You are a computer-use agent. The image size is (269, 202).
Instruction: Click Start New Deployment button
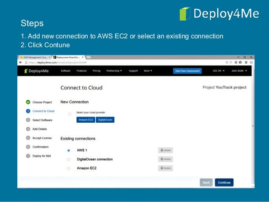tap(187, 71)
